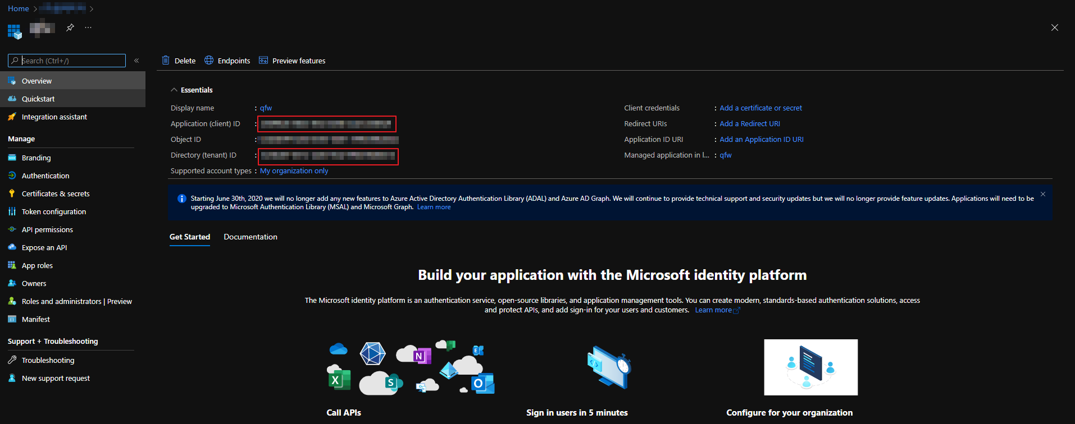Select the Get Started tab
The image size is (1075, 424).
(190, 237)
